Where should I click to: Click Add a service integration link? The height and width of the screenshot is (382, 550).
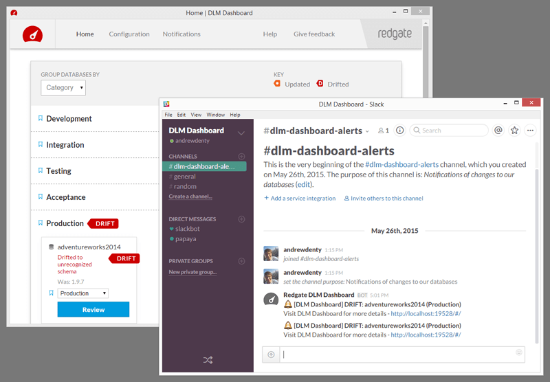pyautogui.click(x=300, y=198)
